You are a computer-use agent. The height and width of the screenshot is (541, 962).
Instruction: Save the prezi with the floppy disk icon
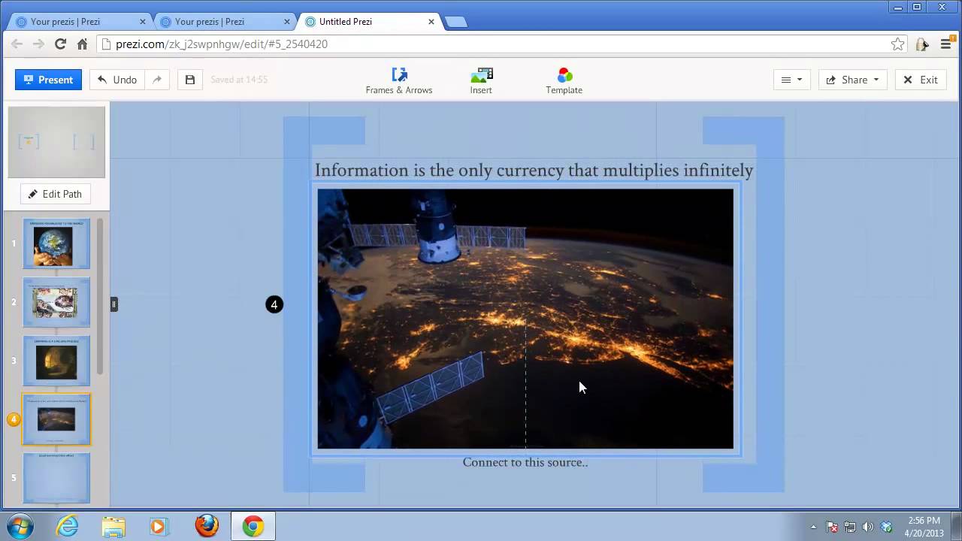tap(190, 80)
